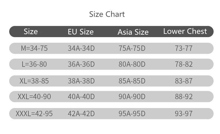Image resolution: width=220 pixels, height=134 pixels.
Task: Click the 83-87 lower chest value
Action: (184, 81)
